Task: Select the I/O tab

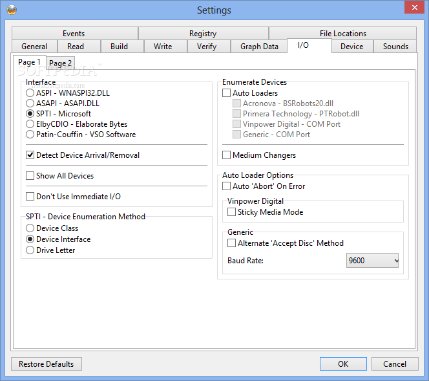Action: (309, 45)
